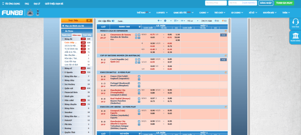
Task: Expand more markets button showing 7
Action: (223, 35)
